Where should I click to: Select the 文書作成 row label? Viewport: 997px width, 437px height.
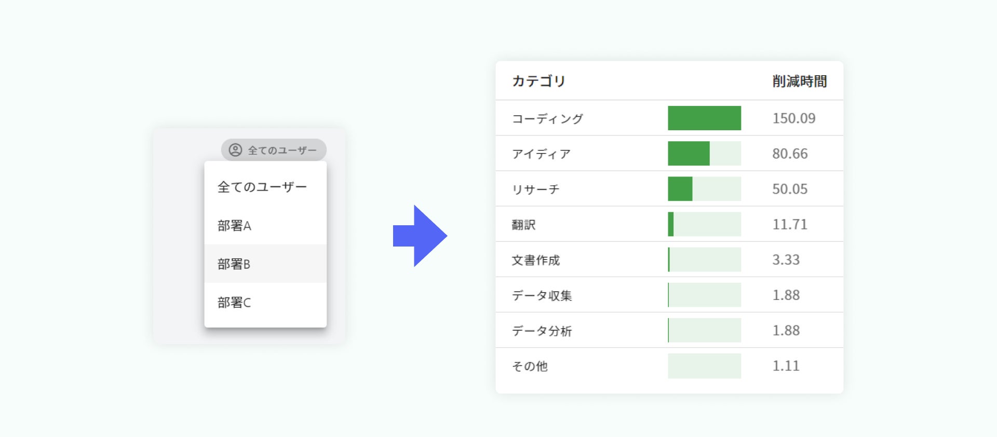(536, 260)
